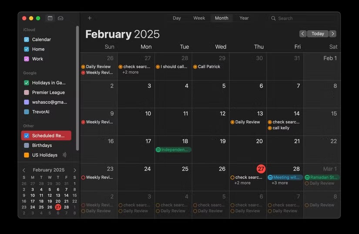
Task: Open the green Independence event on 18th
Action: [174, 149]
